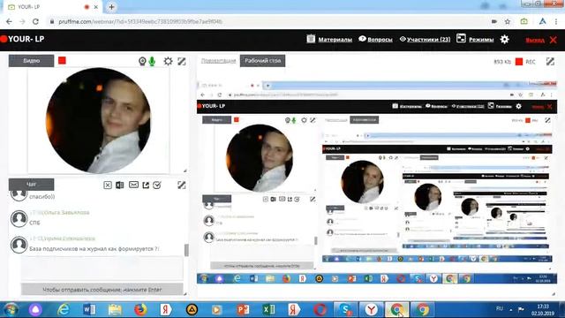Open the Chrome three-dot menu

556,21
